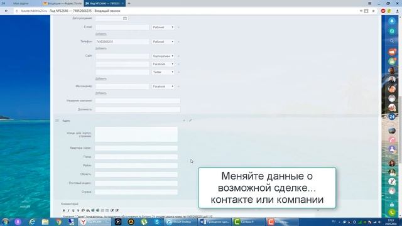This screenshot has height=226, width=402.
Task: Switch to the Входящие — Яндекс.Почта tab
Action: 63,3
